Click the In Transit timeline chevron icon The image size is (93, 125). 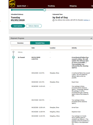point(13,57)
